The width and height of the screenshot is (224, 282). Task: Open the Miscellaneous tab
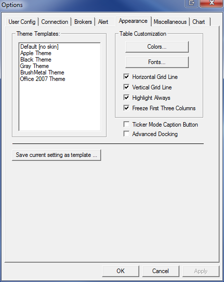pos(170,22)
